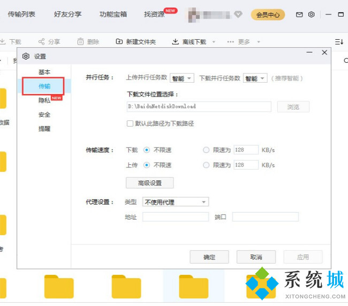The width and height of the screenshot is (348, 306).
Task: Expand 更多 dropdown arrow
Action: coord(259,42)
